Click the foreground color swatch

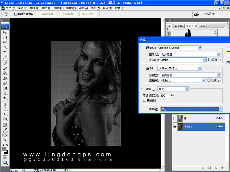4,149
